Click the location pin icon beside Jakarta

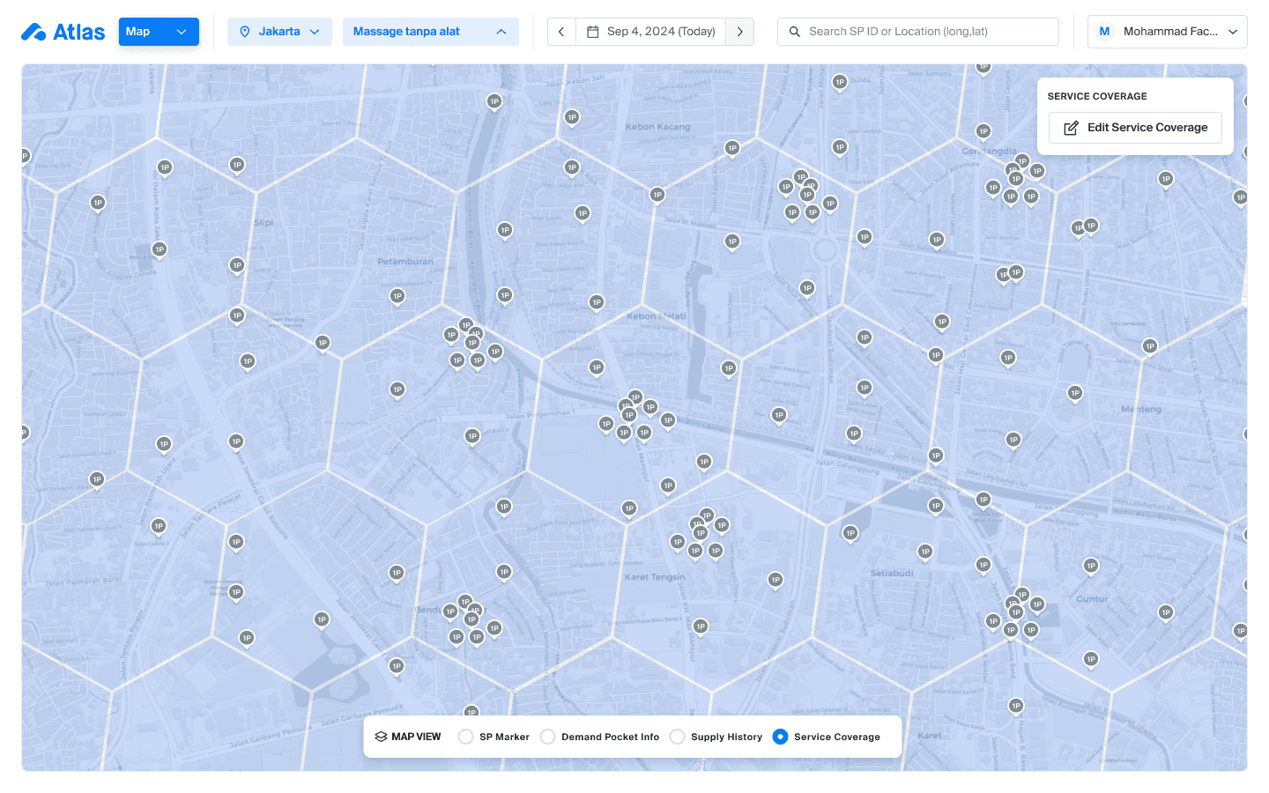(x=245, y=32)
